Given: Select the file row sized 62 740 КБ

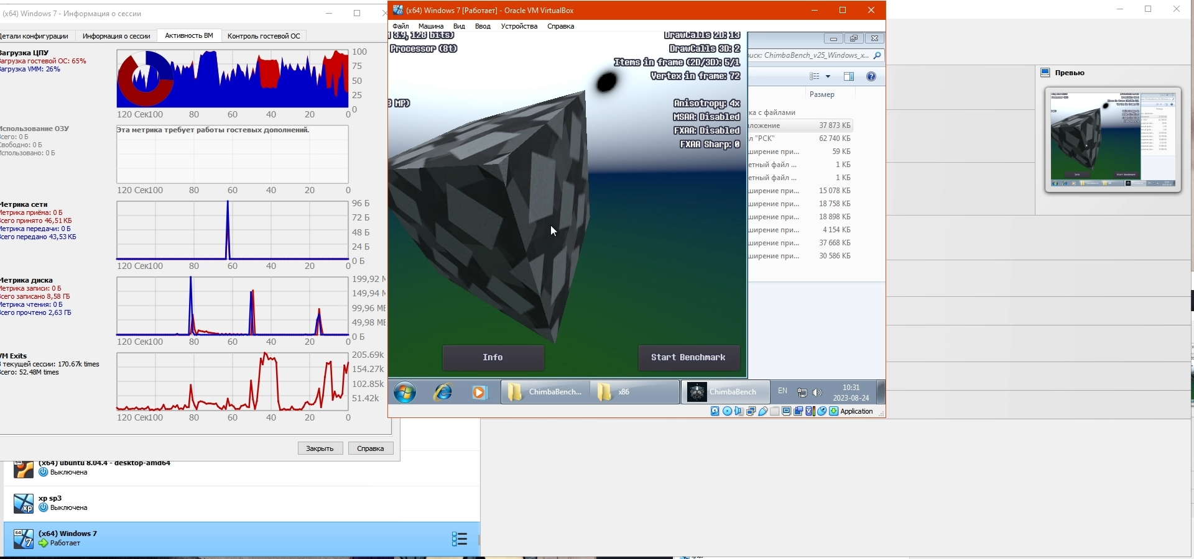Looking at the screenshot, I should [x=800, y=139].
